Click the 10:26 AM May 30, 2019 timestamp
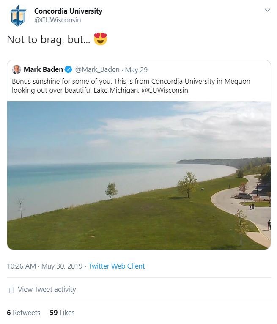The width and height of the screenshot is (277, 324). tap(45, 266)
